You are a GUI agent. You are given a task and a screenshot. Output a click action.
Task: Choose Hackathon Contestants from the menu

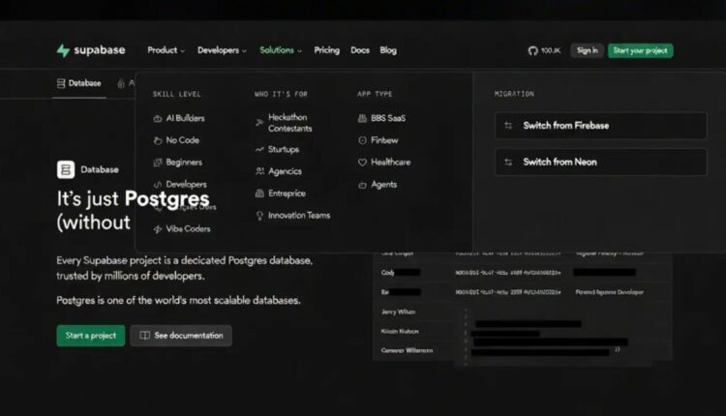click(289, 123)
